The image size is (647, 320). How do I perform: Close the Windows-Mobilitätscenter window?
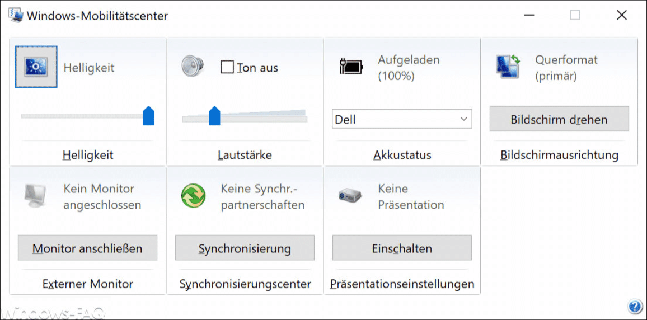[621, 15]
